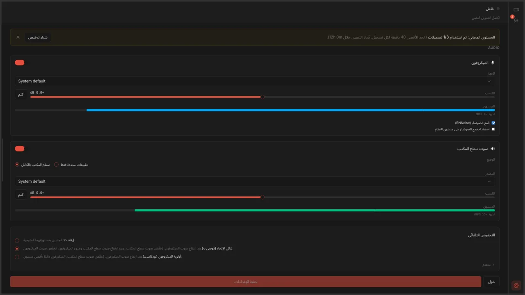
Task: Click the free tier usage 1/3 banner text
Action: 411,37
